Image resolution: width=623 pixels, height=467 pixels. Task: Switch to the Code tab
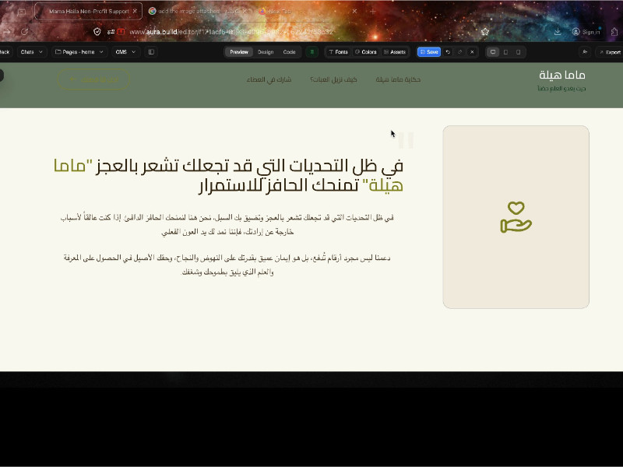[x=289, y=52]
